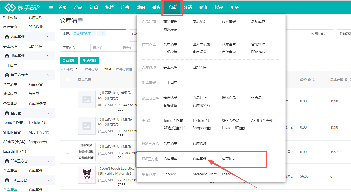Click the house icon beside sidebar 第三方仓库
The image size is (351, 192).
(x=7, y=75)
